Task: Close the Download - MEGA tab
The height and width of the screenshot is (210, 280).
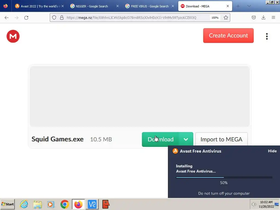Action: 228,6
